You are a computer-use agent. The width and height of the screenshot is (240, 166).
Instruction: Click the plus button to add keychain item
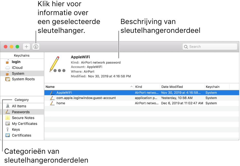[26, 47]
